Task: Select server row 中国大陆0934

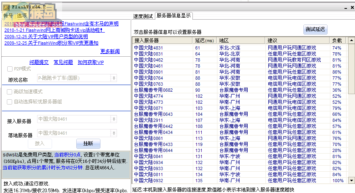Action: [240, 162]
